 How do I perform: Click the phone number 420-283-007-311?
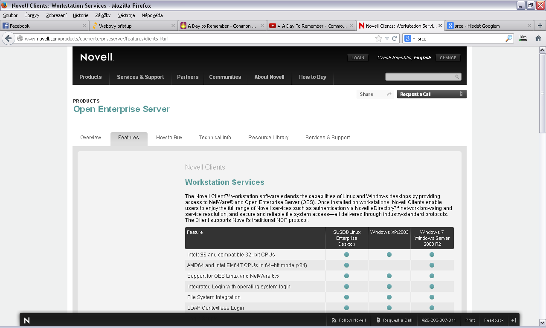tap(439, 320)
